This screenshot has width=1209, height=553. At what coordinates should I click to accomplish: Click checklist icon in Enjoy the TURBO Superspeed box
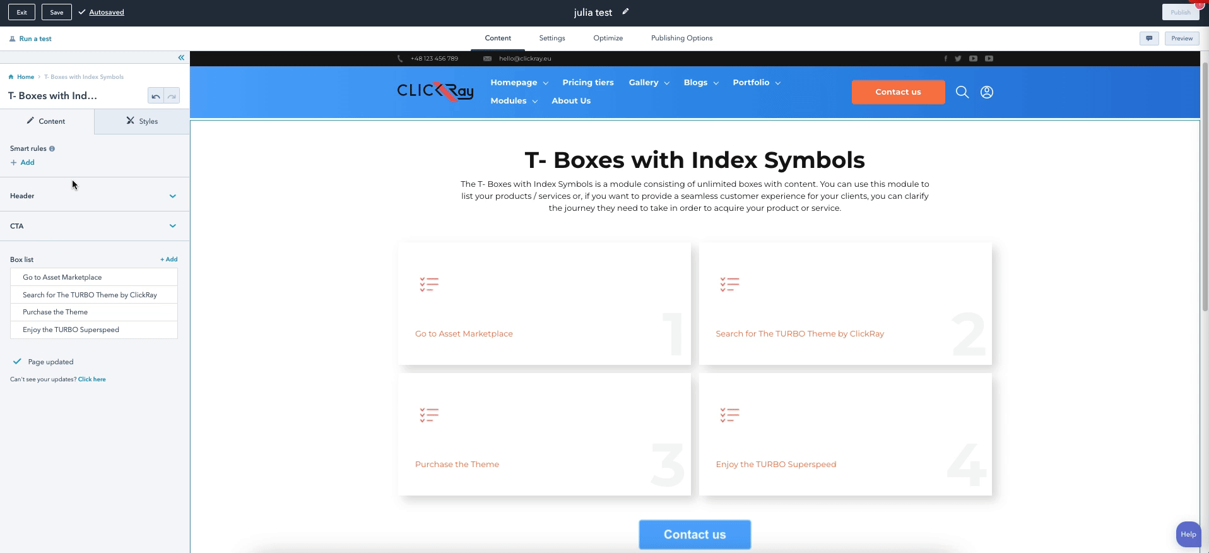[729, 415]
